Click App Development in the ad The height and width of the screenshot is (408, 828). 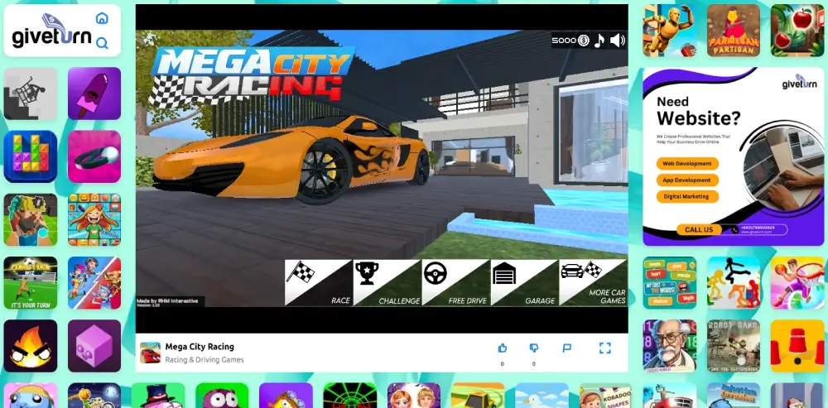[687, 180]
